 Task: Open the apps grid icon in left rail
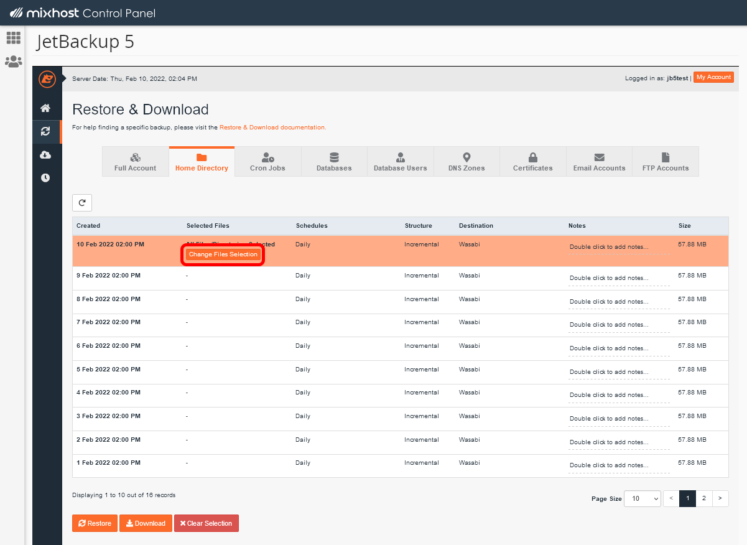13,38
